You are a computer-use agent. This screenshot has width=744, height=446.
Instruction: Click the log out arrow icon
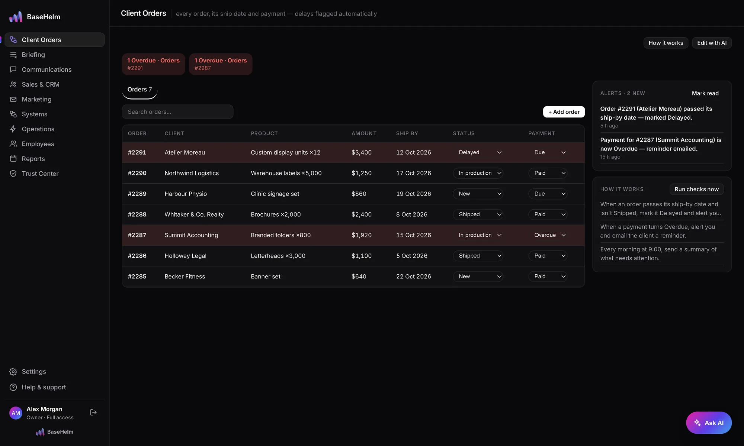pos(93,413)
